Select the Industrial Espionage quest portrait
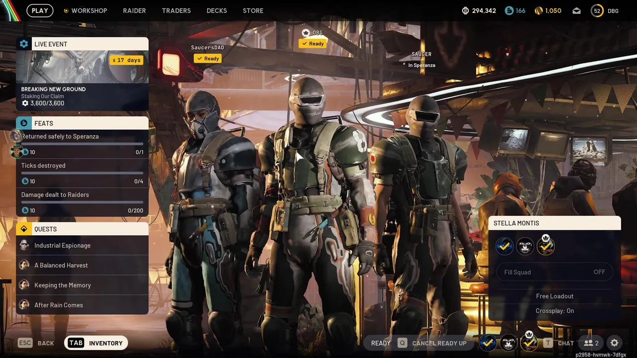The width and height of the screenshot is (637, 358). coord(24,245)
